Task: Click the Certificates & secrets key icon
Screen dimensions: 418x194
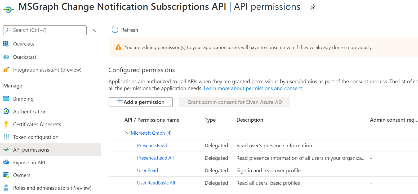Action: tap(6, 124)
